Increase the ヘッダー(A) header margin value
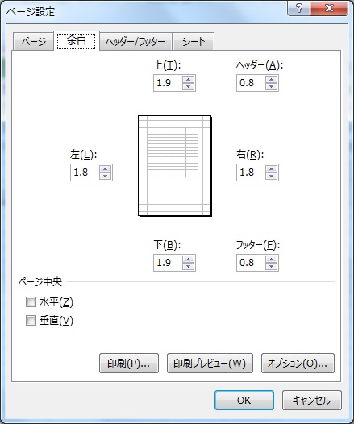The image size is (354, 424). click(x=271, y=80)
